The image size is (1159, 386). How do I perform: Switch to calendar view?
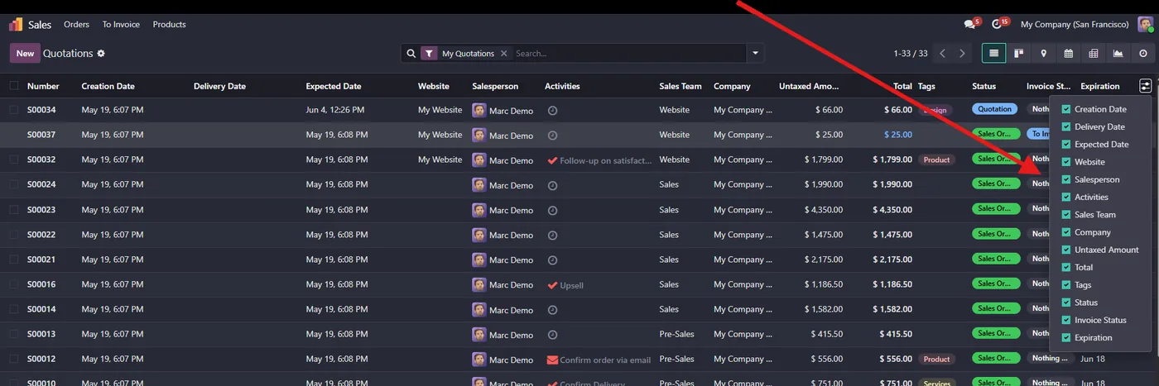[x=1069, y=53]
